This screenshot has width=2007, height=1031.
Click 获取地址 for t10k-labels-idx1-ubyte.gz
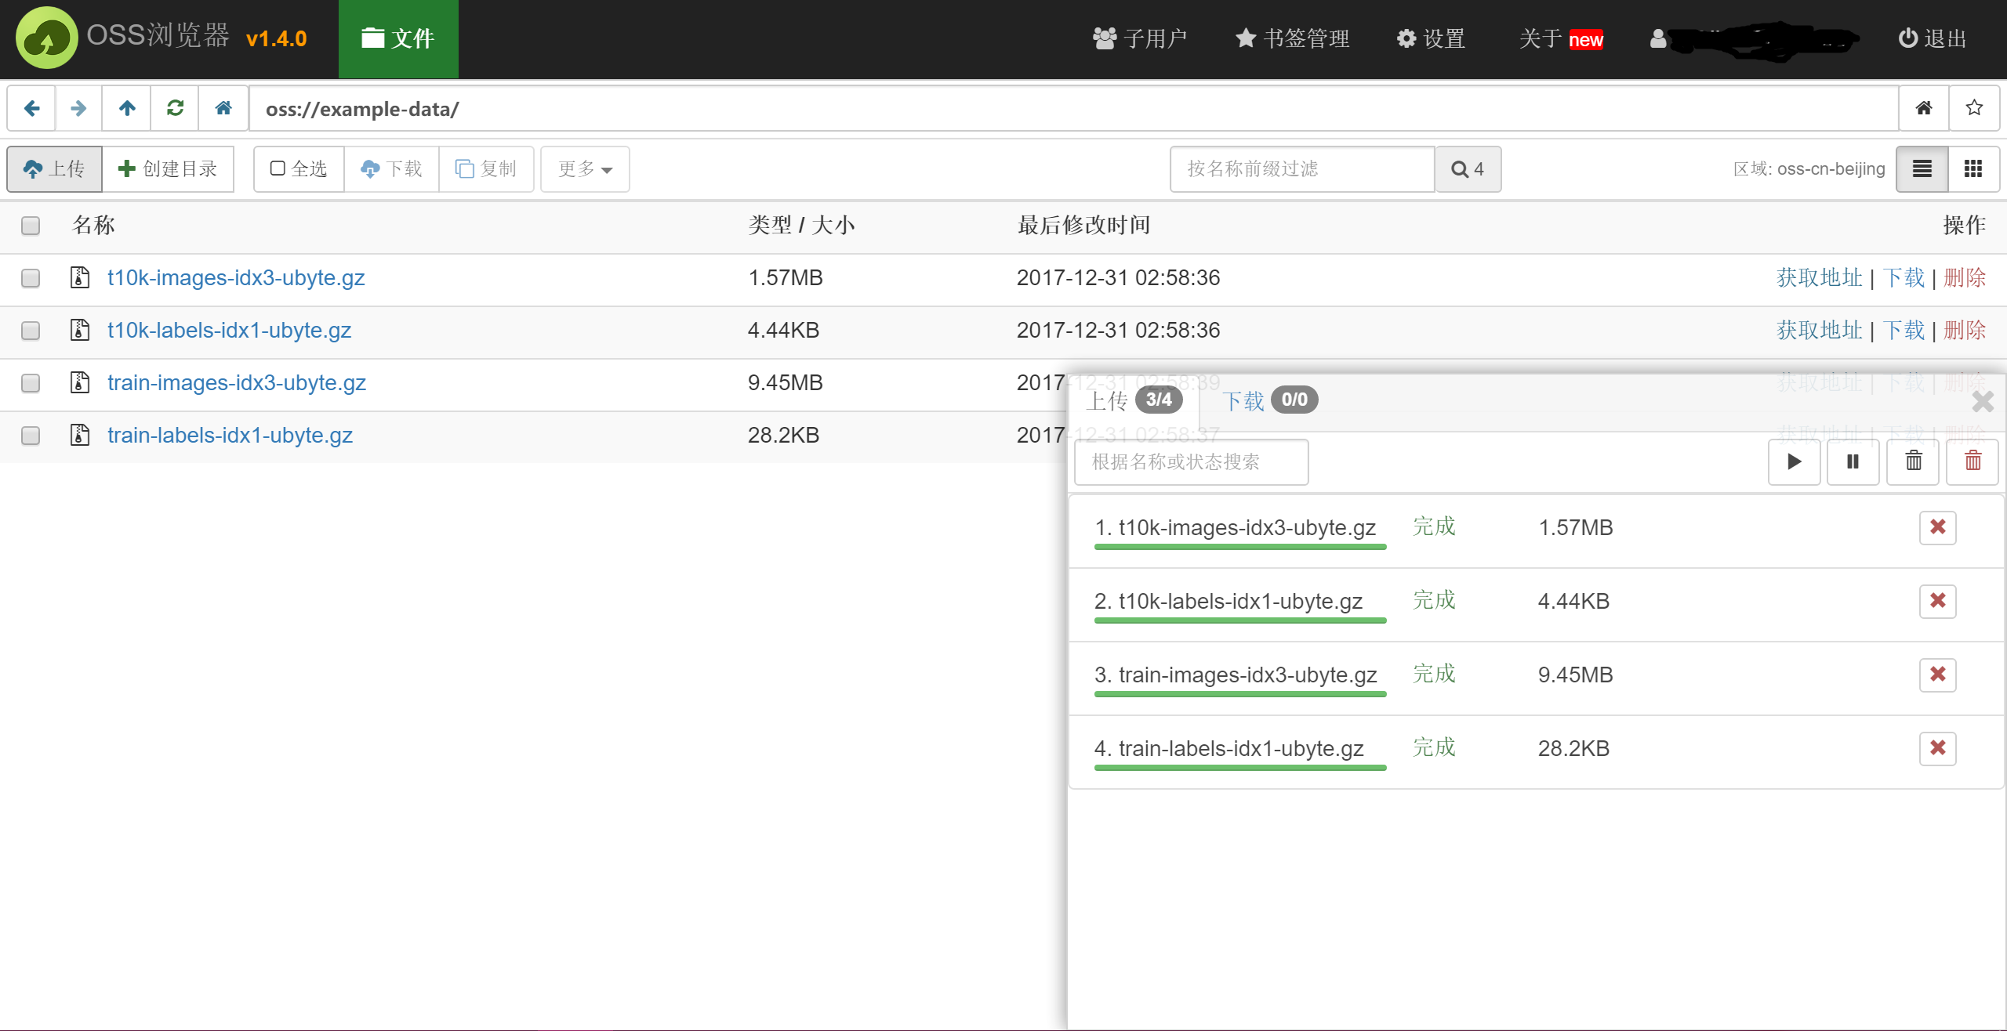pyautogui.click(x=1819, y=331)
